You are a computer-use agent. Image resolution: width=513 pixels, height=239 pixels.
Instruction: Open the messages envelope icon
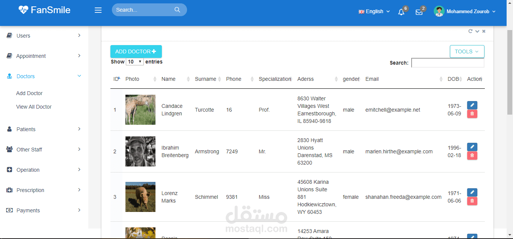[419, 12]
